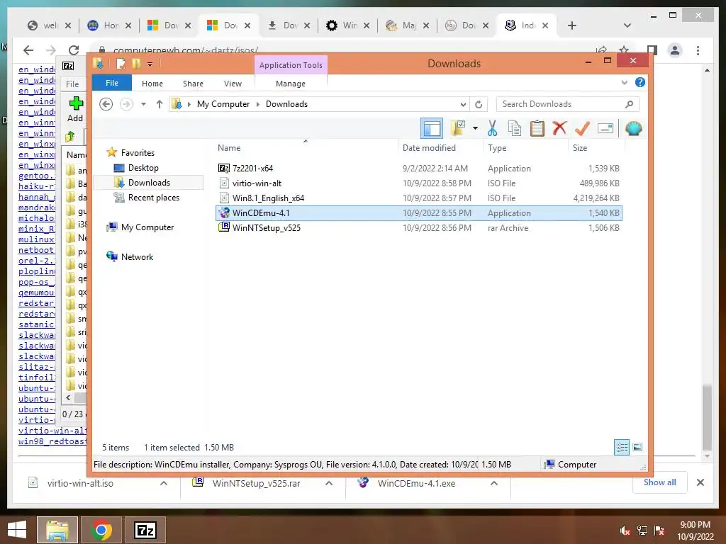Click Chrome profile avatar icon
This screenshot has width=726, height=544.
pyautogui.click(x=675, y=50)
